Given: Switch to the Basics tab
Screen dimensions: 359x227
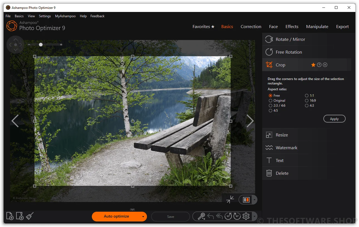Looking at the screenshot, I should tap(227, 27).
